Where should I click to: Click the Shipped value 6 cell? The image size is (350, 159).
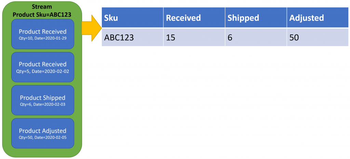click(x=256, y=38)
